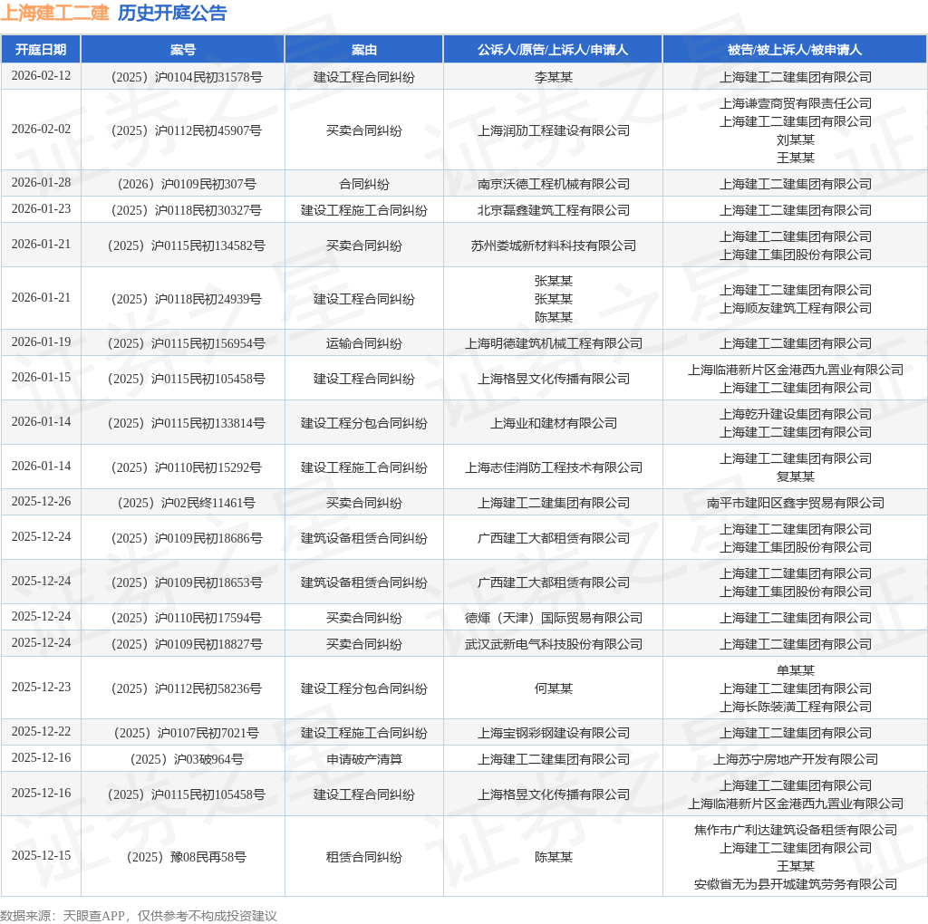Viewport: 928px width, 924px height.
Task: Click plaintiff 德煇(天津)国际贸易有限公司
Action: point(554,618)
